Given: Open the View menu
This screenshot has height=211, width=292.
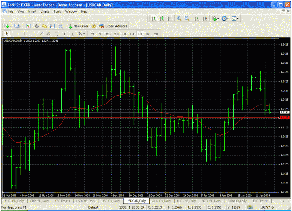Looking at the screenshot, I should [x=21, y=11].
